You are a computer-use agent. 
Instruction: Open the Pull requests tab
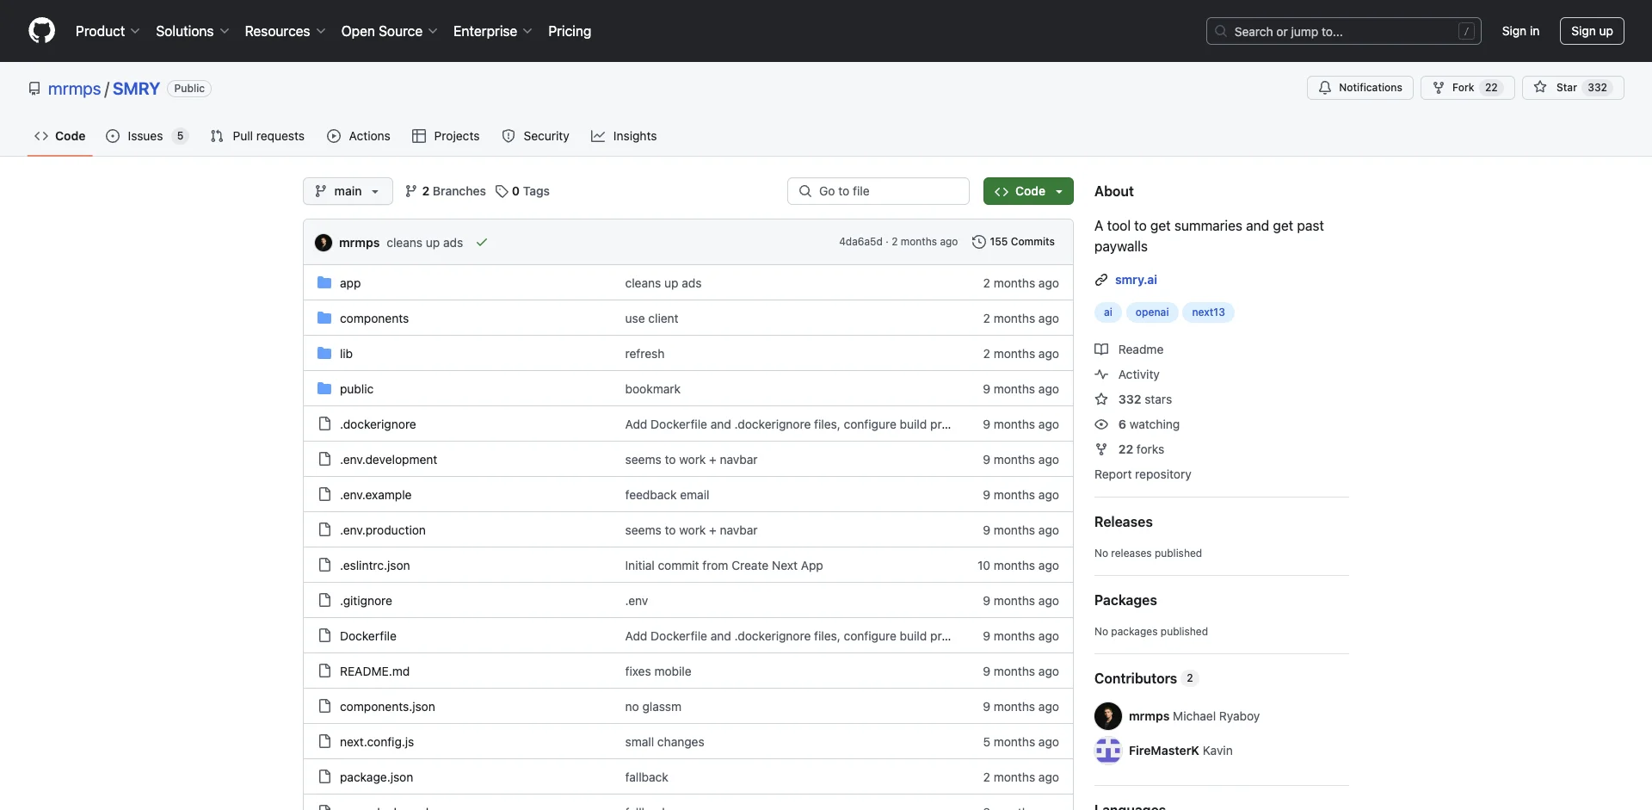(x=257, y=136)
